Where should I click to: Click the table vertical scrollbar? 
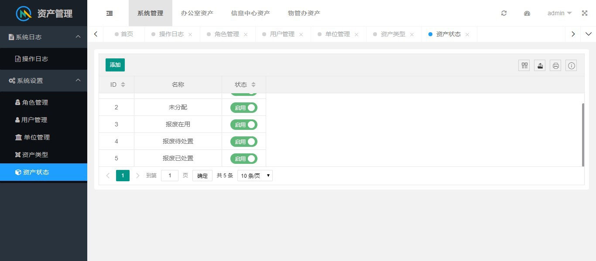coord(583,134)
